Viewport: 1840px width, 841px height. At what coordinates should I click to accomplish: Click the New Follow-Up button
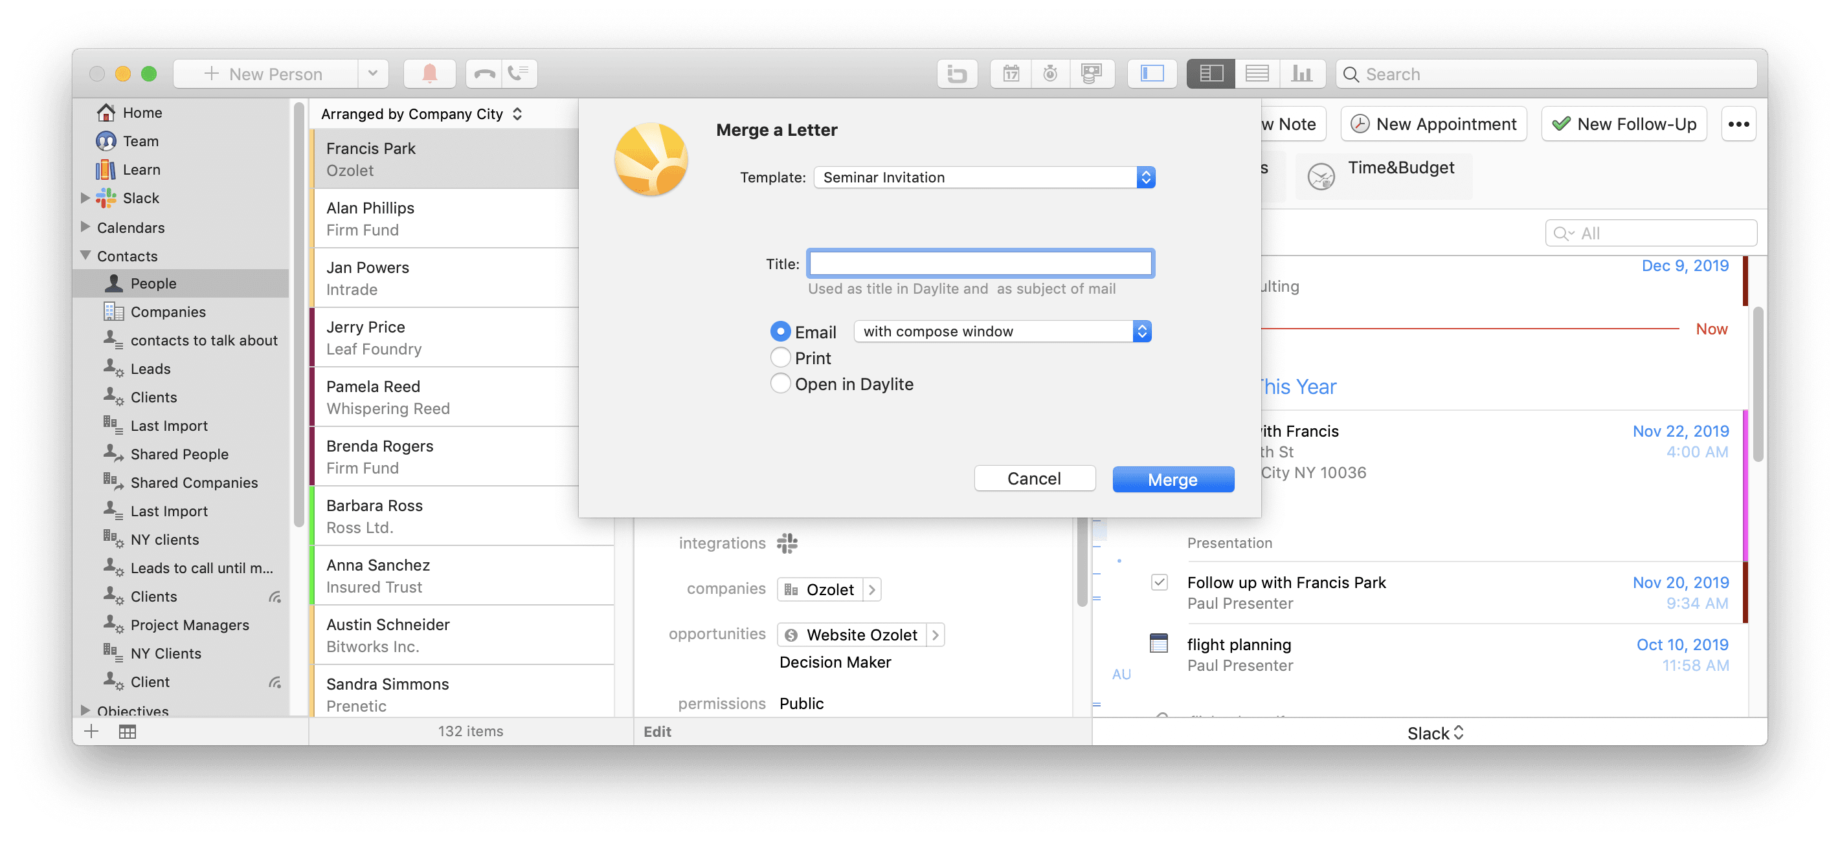pos(1624,124)
